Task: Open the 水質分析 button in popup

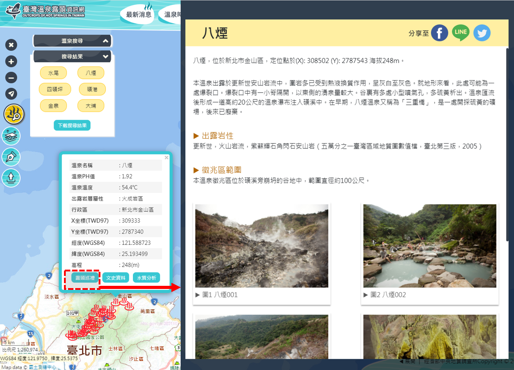Action: pyautogui.click(x=146, y=278)
